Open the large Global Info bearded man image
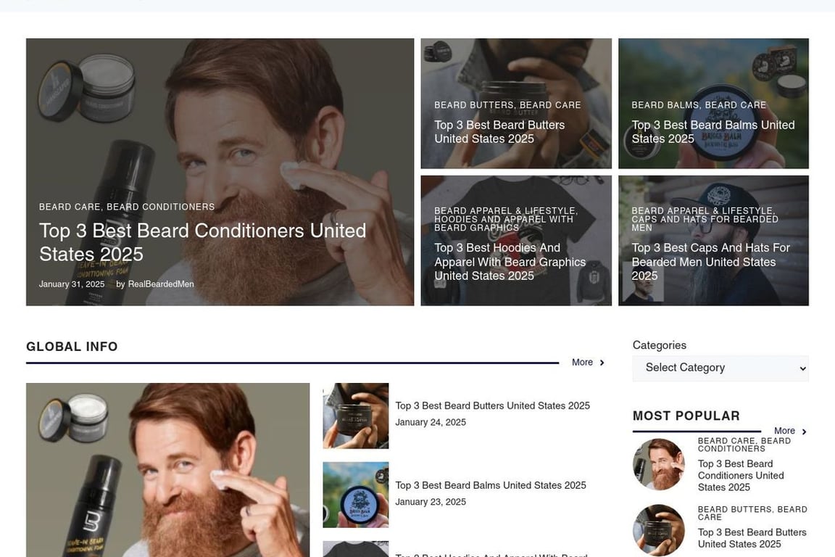Screen dimensions: 835x557 [167, 470]
